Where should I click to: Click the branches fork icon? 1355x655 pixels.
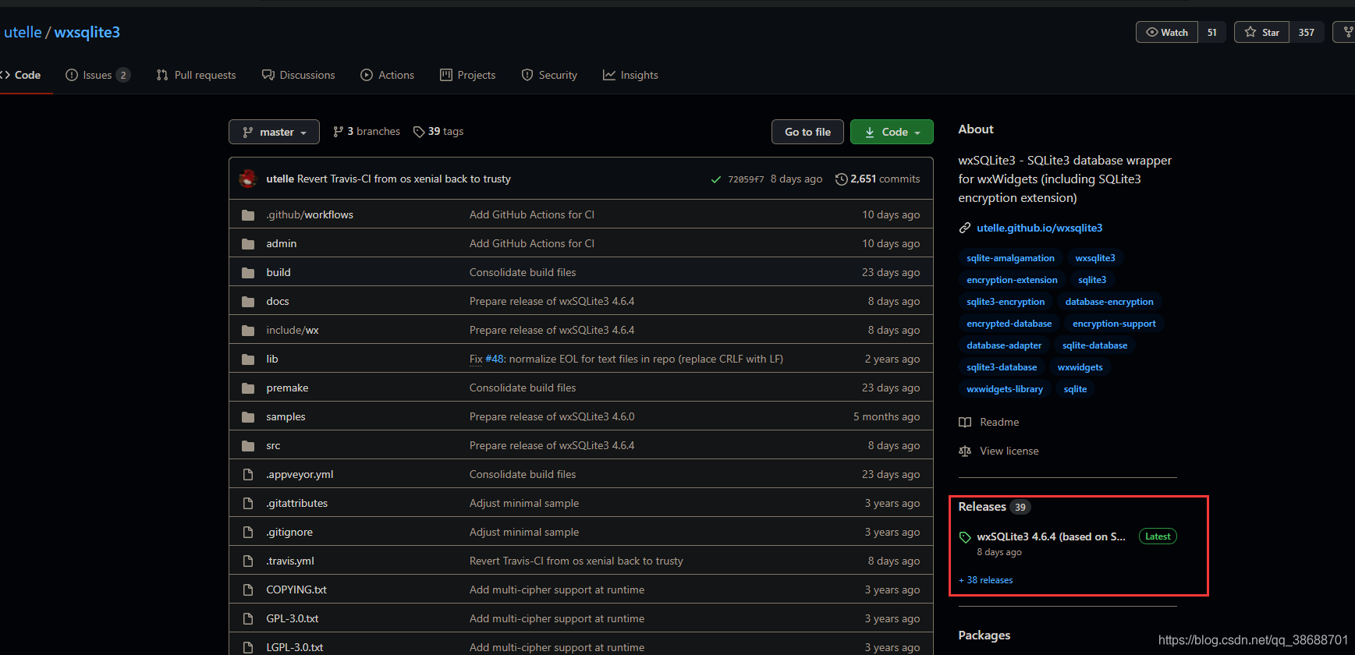[x=338, y=132]
